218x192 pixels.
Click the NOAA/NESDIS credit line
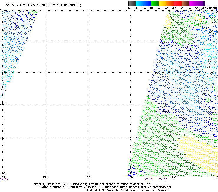pyautogui.click(x=127, y=190)
